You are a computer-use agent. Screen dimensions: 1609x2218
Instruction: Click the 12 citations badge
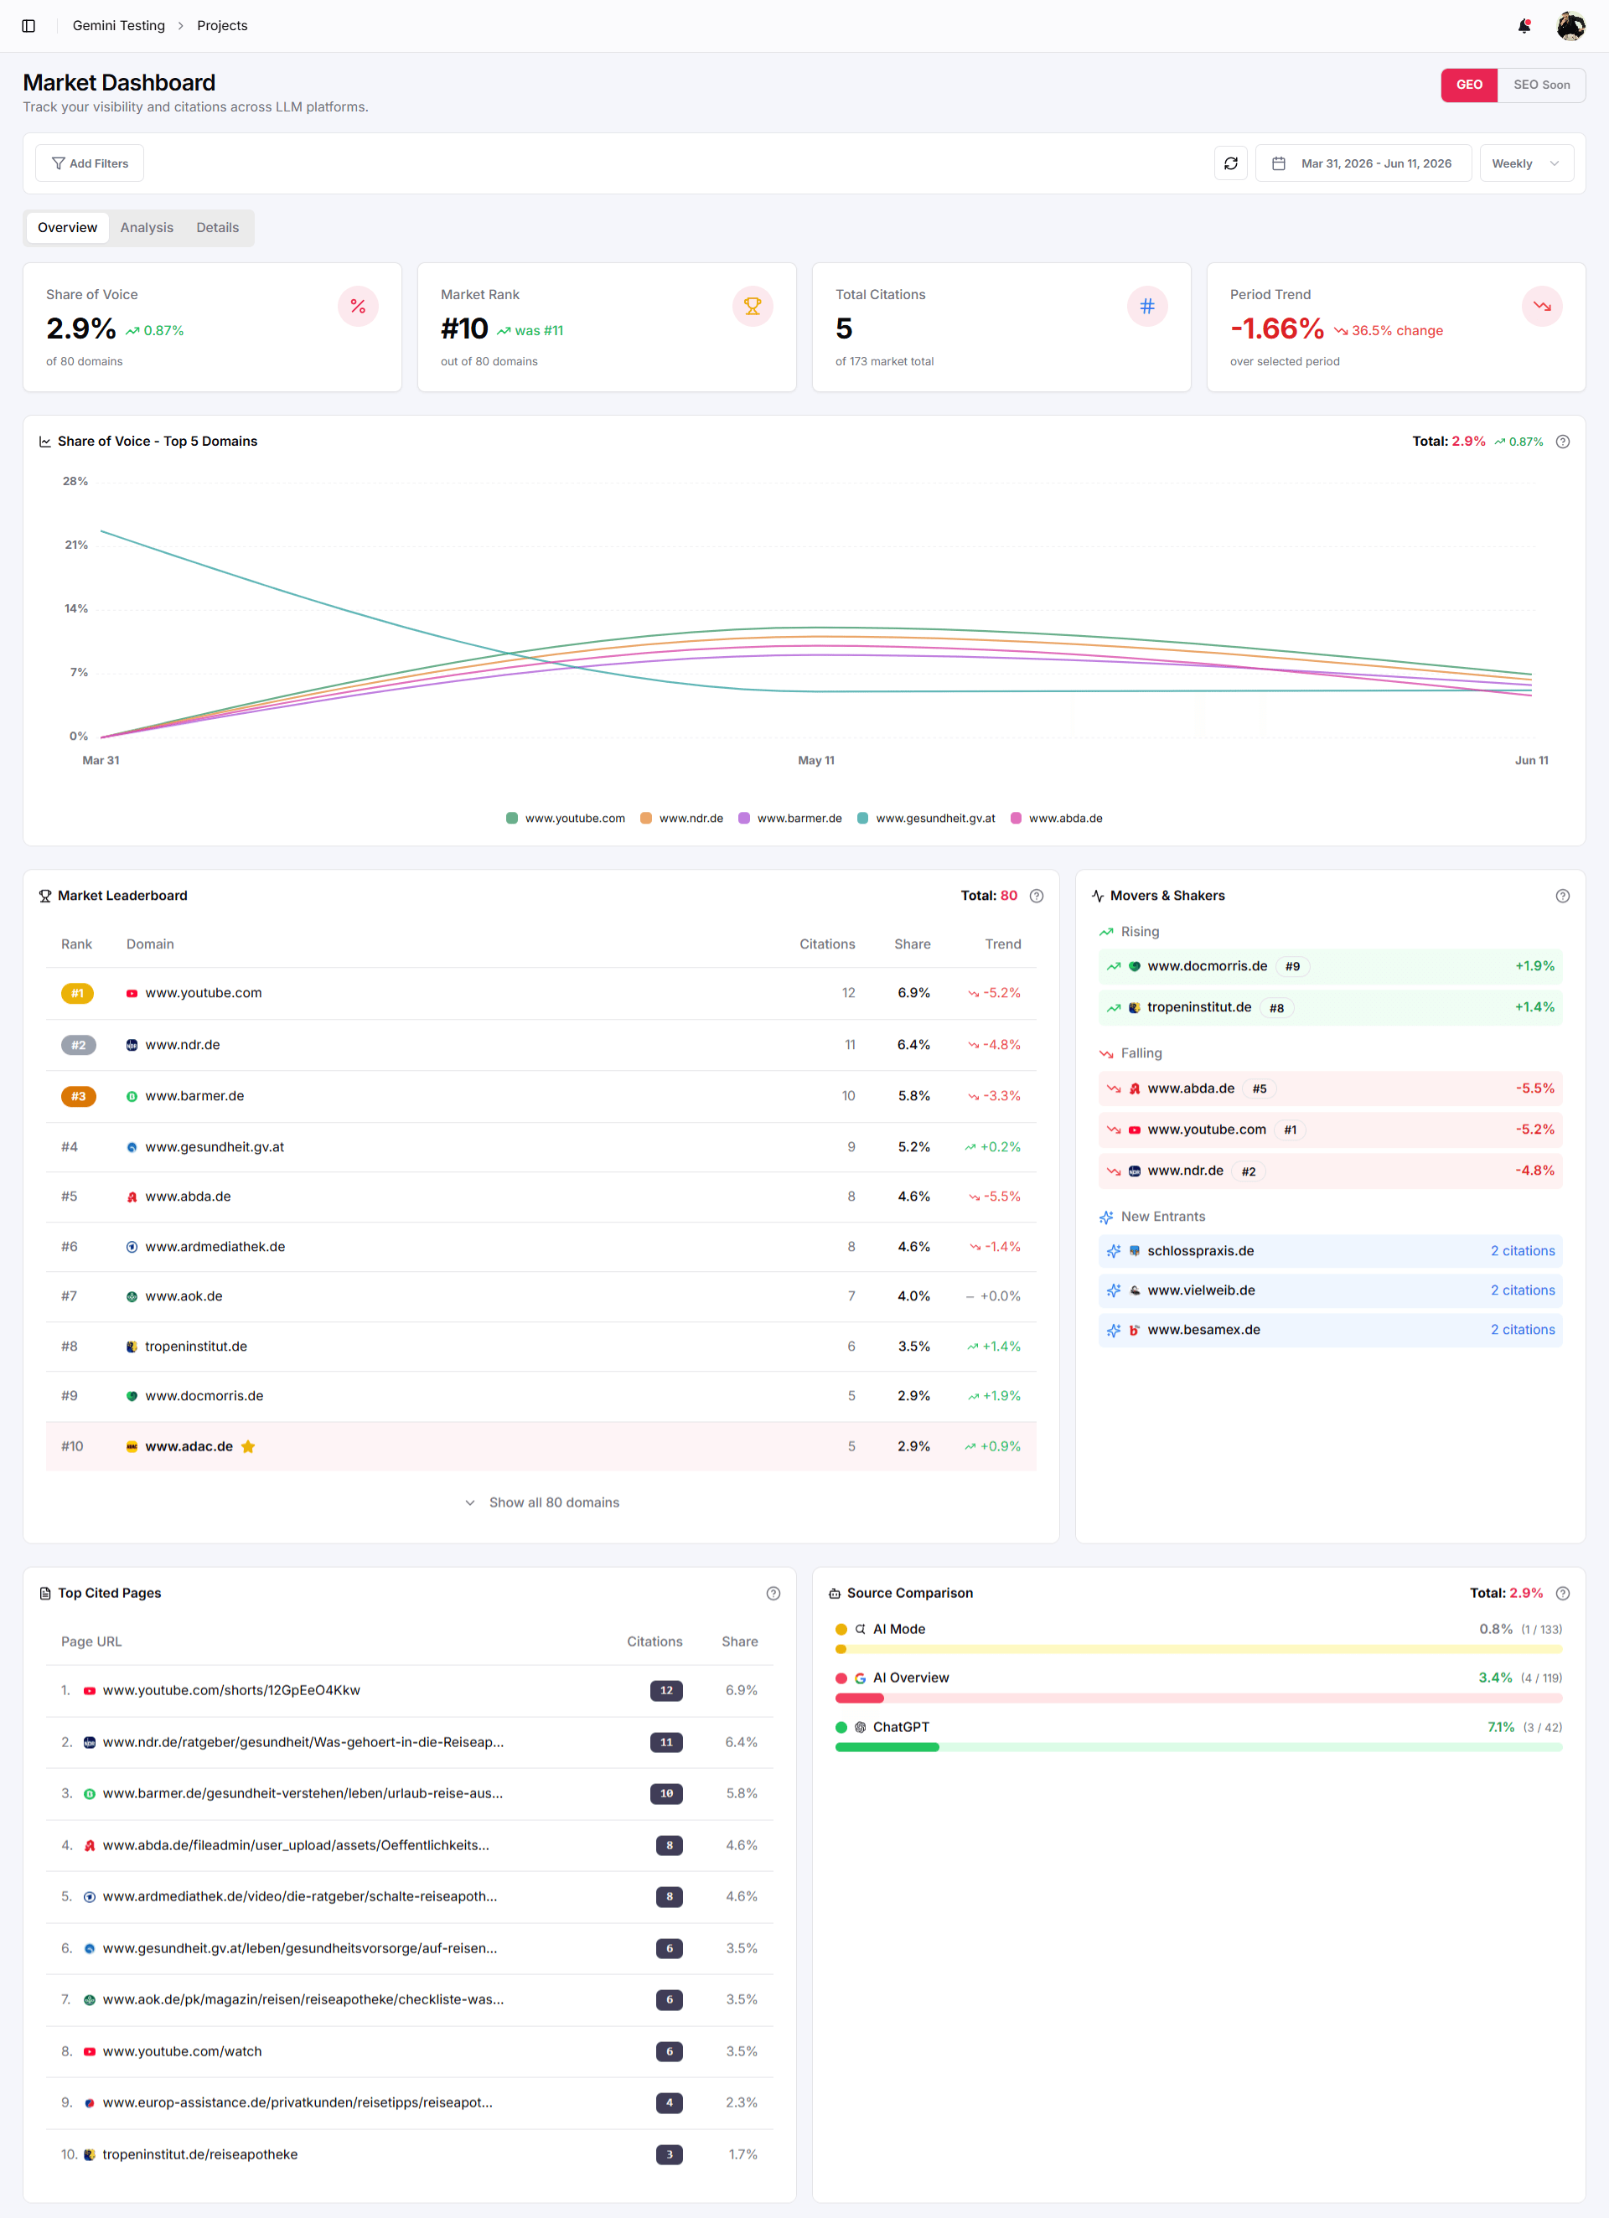point(666,1690)
